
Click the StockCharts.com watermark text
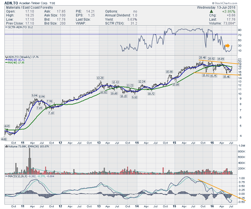[225, 3]
